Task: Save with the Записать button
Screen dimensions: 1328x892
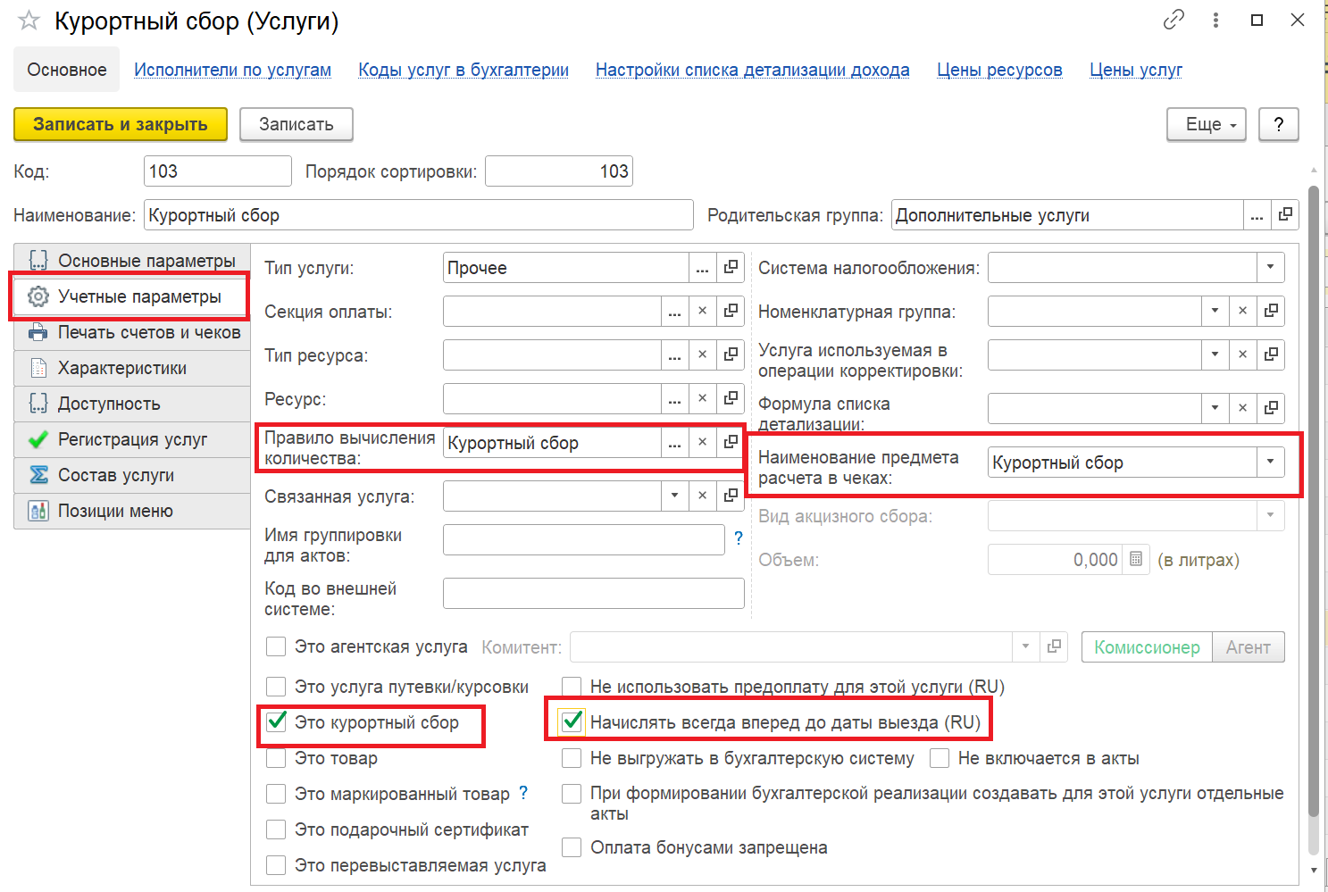Action: coord(297,124)
